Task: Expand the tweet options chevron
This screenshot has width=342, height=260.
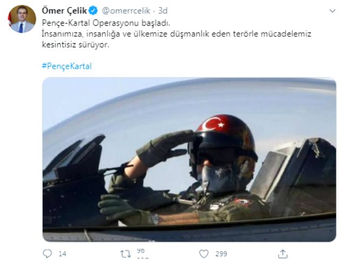Action: point(332,11)
